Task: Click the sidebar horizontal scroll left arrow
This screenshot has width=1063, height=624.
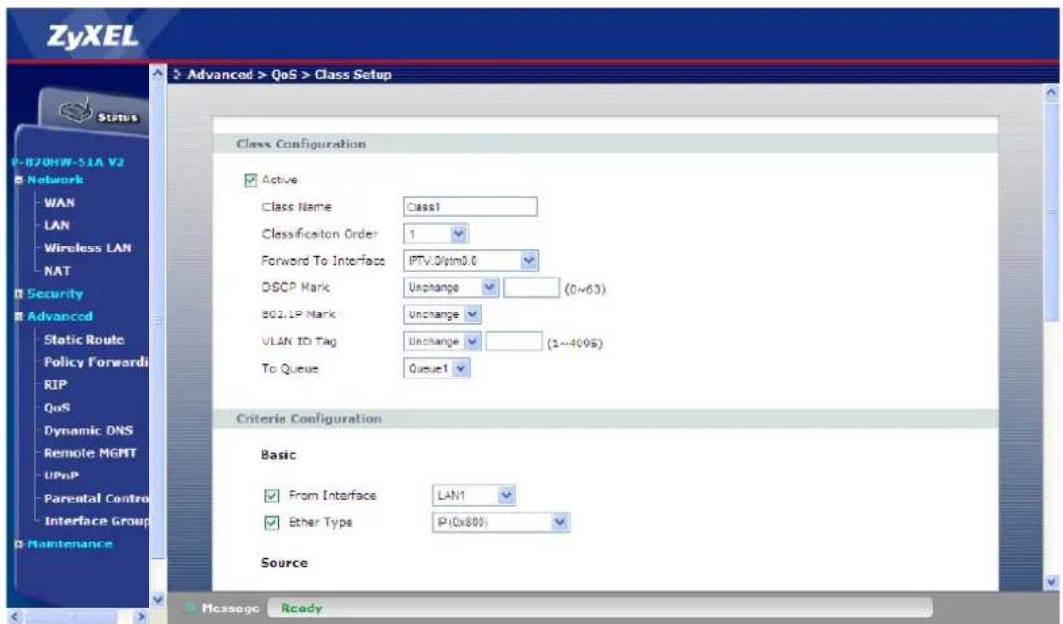Action: [15, 616]
